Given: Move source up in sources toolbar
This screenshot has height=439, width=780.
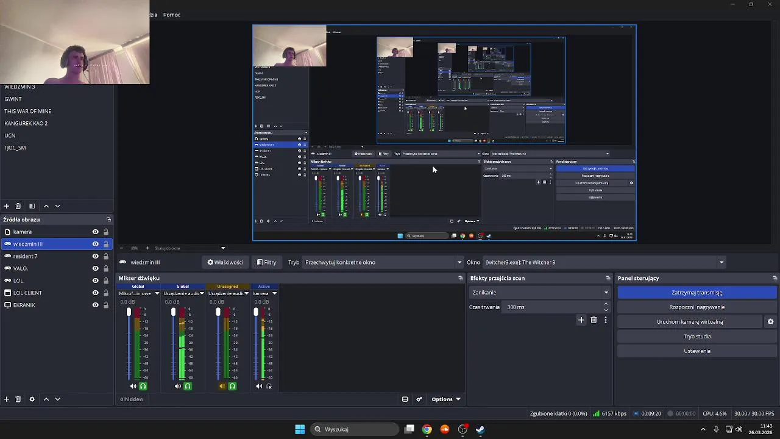Looking at the screenshot, I should coord(46,399).
